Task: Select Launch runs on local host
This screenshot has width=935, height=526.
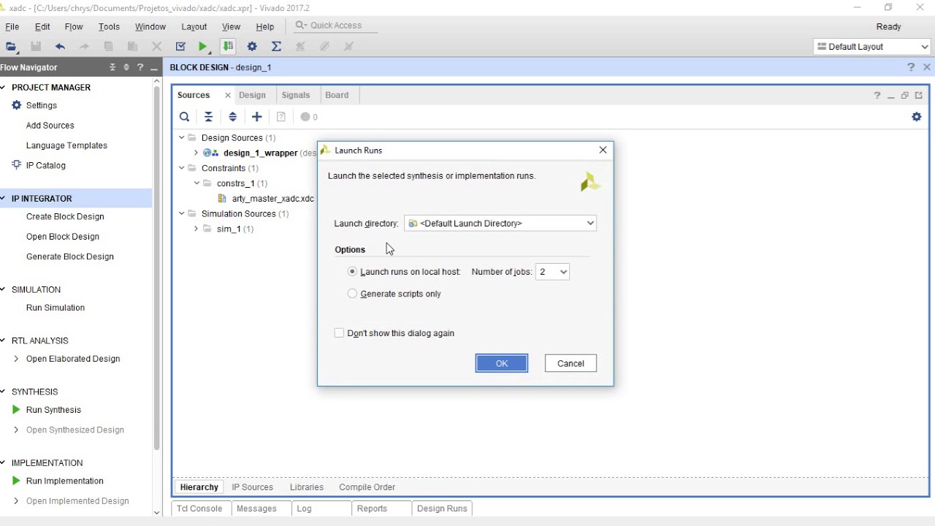Action: [x=353, y=272]
